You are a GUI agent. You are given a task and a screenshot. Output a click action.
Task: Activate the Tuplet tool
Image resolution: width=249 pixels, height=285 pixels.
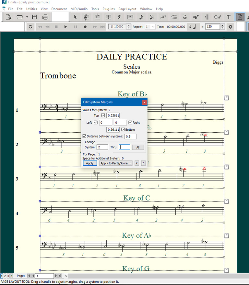(x=163, y=17)
